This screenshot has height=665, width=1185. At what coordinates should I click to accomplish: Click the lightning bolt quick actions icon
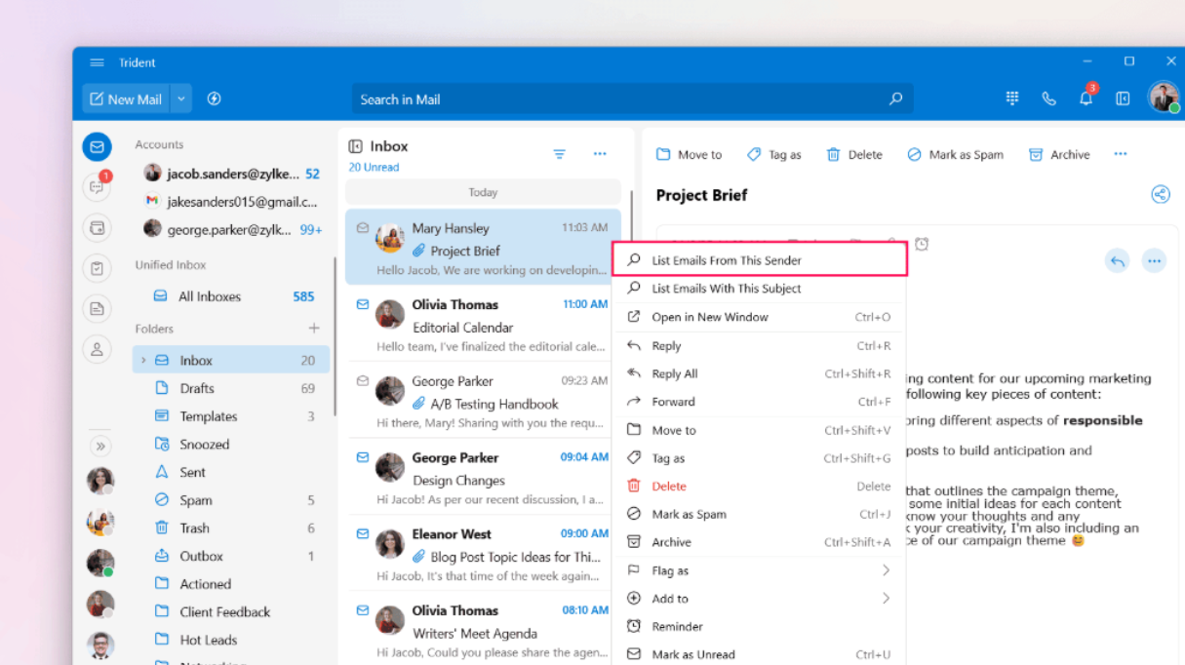click(215, 98)
